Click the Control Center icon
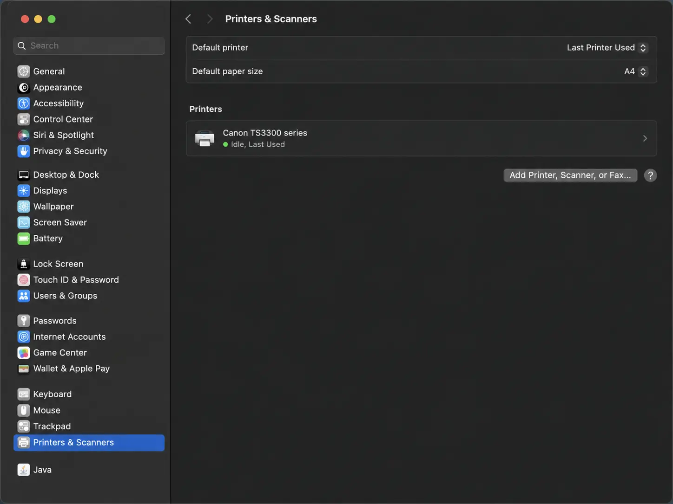This screenshot has height=504, width=673. (24, 119)
